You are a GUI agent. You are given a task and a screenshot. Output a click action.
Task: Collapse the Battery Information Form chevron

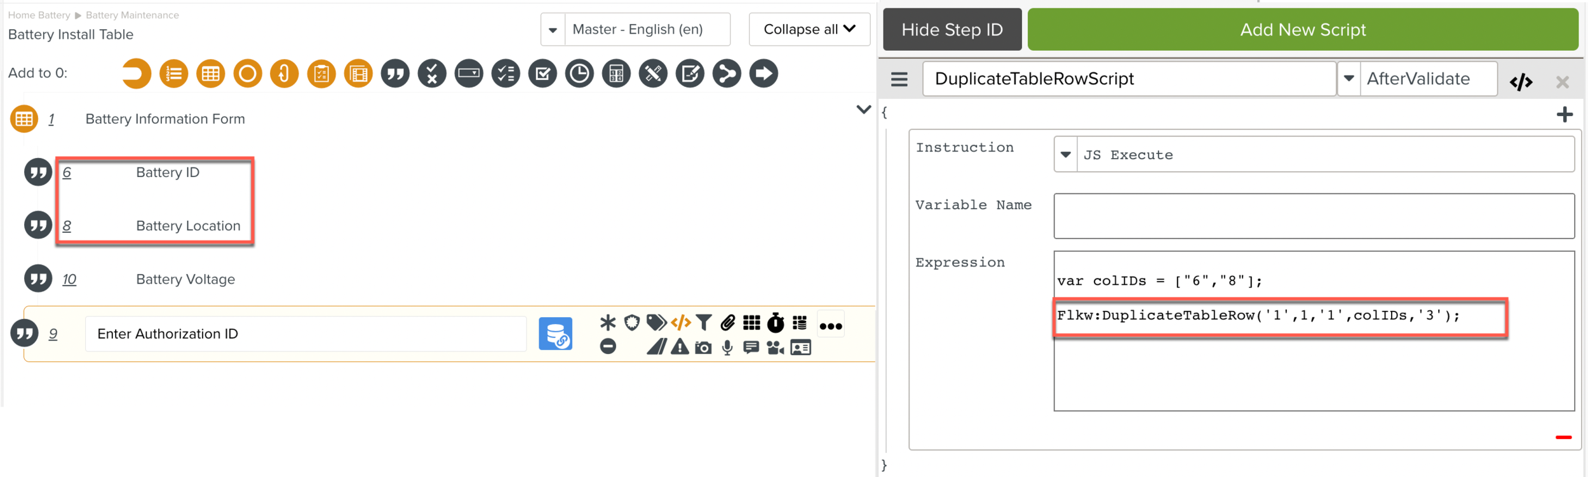pyautogui.click(x=863, y=110)
